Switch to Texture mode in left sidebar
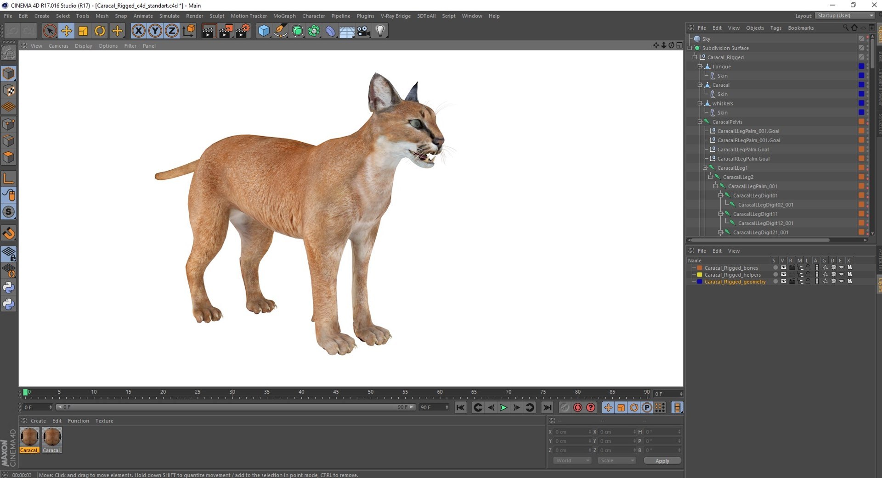Screen dimensions: 882x478 [9, 90]
